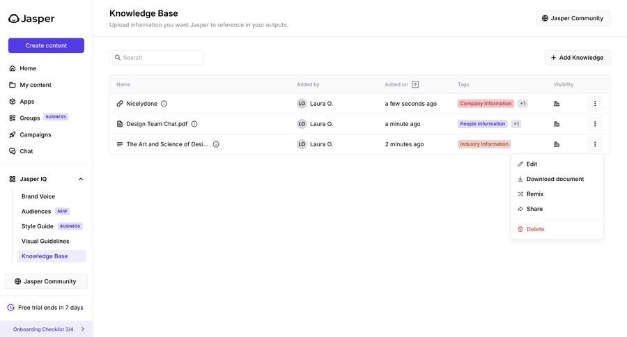Click 'a few seconds ago' cell
The image size is (627, 337).
tap(410, 104)
